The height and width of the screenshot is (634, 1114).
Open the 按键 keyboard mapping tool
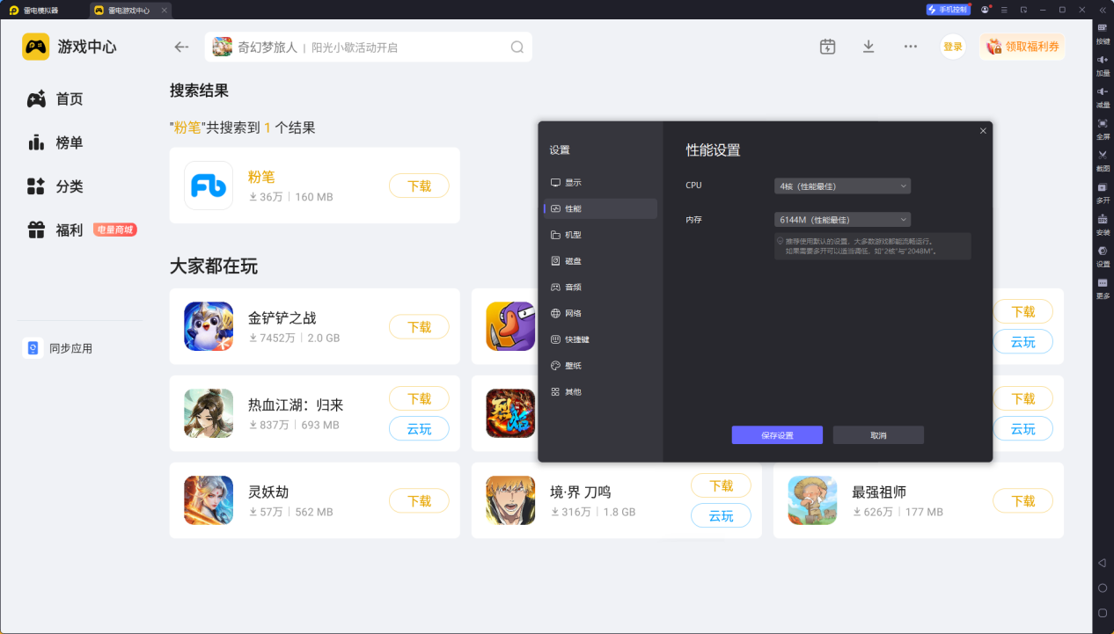(1103, 33)
